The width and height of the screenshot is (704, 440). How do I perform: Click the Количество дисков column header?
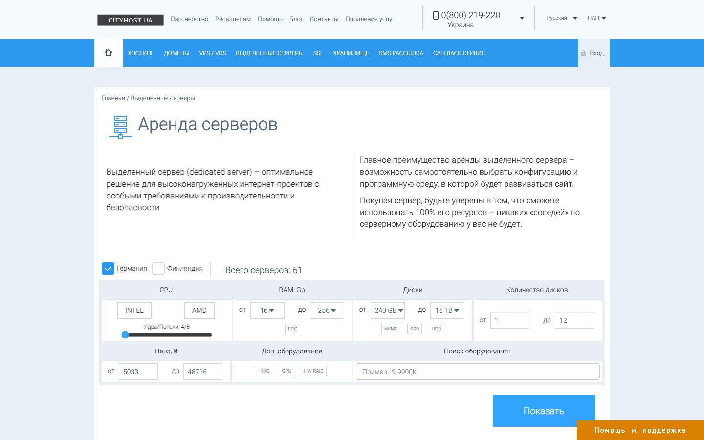click(x=537, y=290)
